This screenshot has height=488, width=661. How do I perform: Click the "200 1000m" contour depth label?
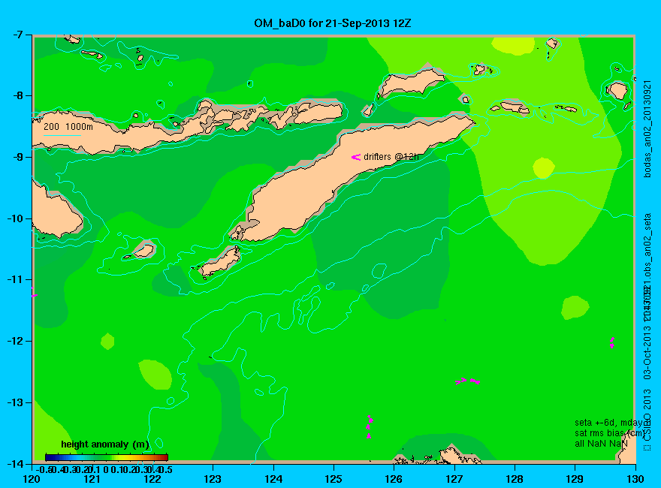tap(68, 126)
